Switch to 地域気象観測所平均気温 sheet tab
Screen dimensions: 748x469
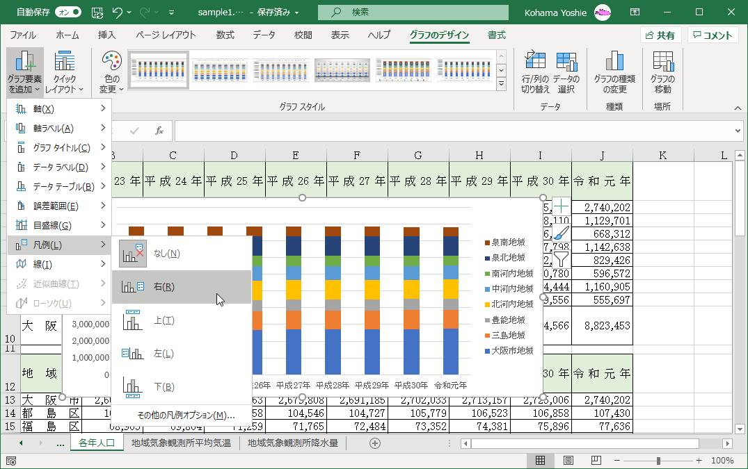[181, 443]
